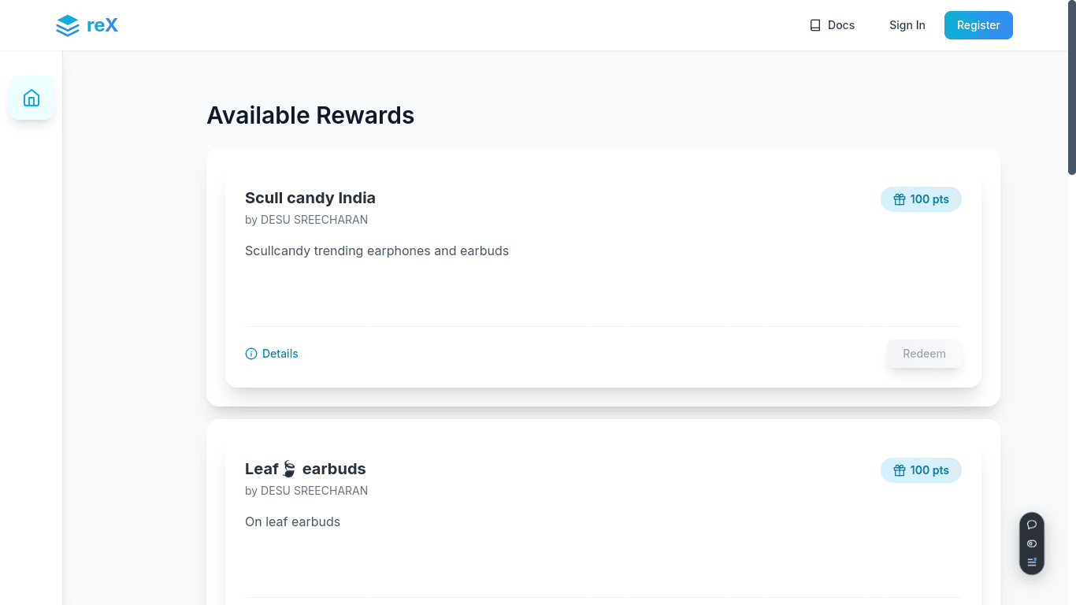Click the 100 pts badge on Scull candy
The width and height of the screenshot is (1076, 605).
[x=921, y=199]
